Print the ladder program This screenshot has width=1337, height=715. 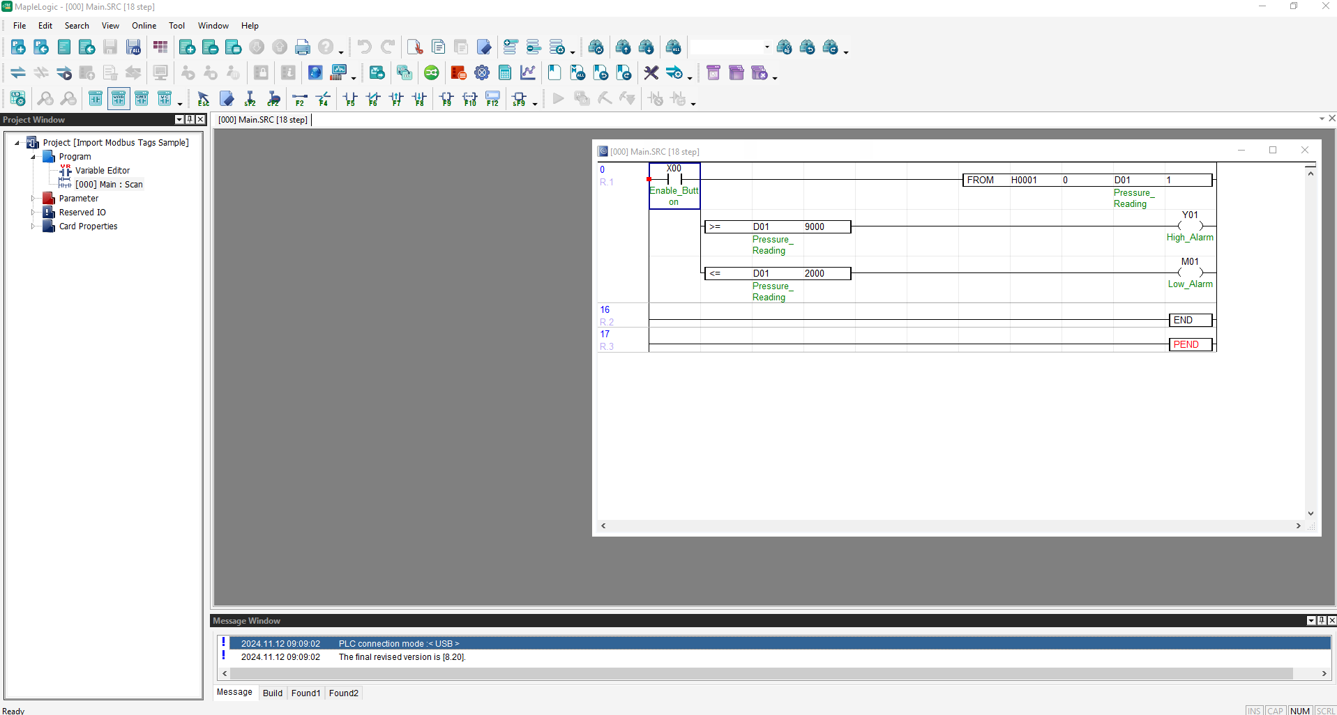tap(303, 46)
